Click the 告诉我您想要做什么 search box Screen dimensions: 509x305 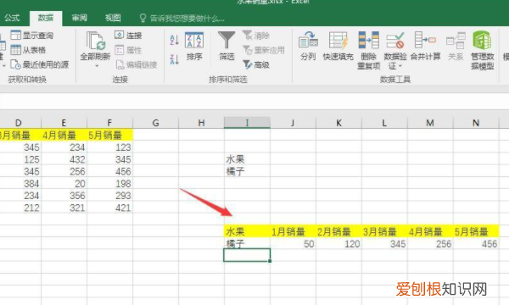point(182,18)
